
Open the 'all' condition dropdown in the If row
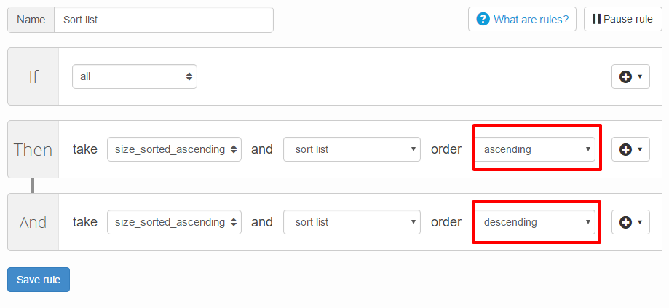point(135,76)
